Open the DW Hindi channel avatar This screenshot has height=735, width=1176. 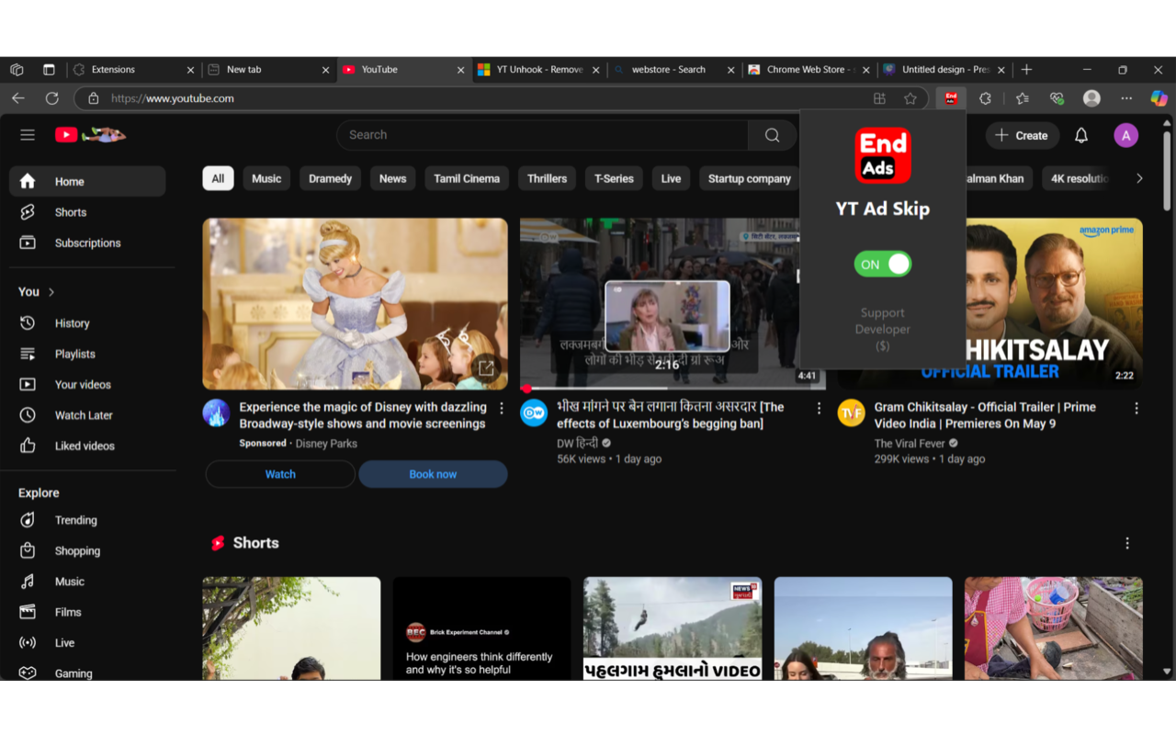click(534, 413)
